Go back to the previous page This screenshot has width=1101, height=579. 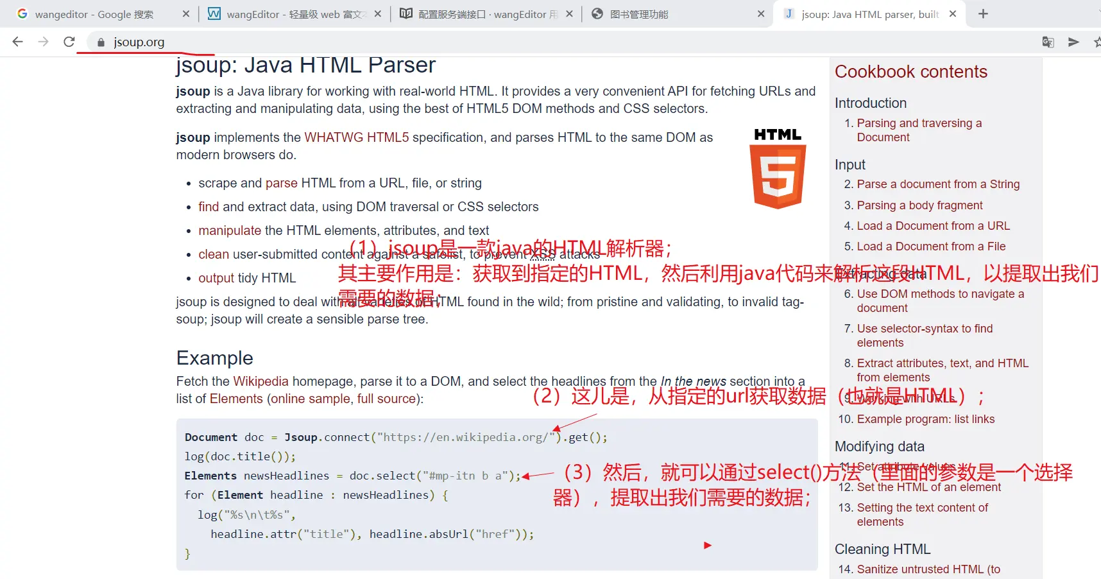tap(18, 42)
